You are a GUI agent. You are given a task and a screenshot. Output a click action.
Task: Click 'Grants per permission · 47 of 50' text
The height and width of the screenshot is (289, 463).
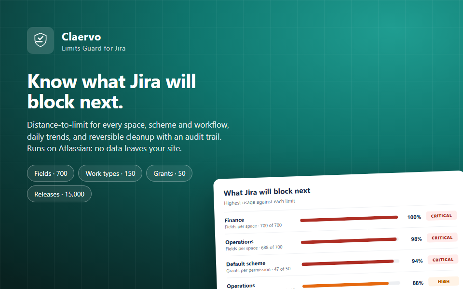click(x=259, y=270)
